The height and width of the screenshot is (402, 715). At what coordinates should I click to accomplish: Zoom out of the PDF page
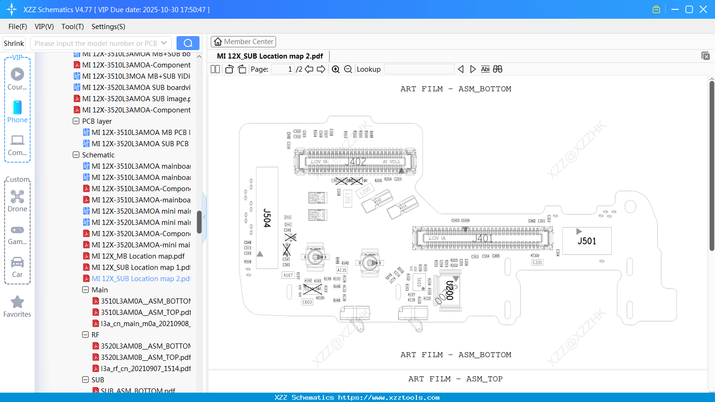348,69
